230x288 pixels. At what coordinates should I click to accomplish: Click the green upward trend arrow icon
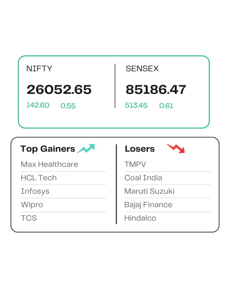pyautogui.click(x=86, y=148)
